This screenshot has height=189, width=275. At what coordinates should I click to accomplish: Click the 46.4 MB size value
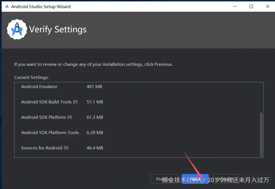pyautogui.click(x=95, y=148)
